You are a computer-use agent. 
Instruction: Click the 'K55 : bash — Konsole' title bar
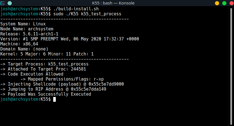(x=113, y=3)
